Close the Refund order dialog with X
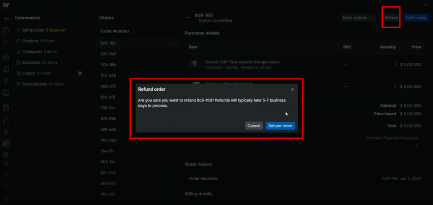Screen dimensions: 433x205 tap(292, 89)
